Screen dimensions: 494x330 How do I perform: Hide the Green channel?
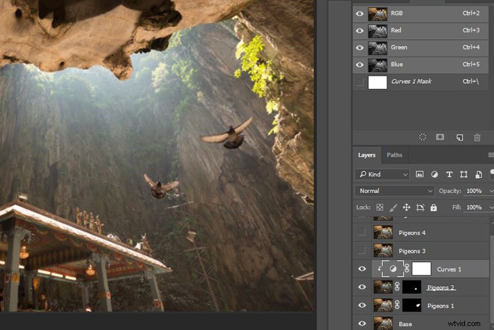coord(360,47)
